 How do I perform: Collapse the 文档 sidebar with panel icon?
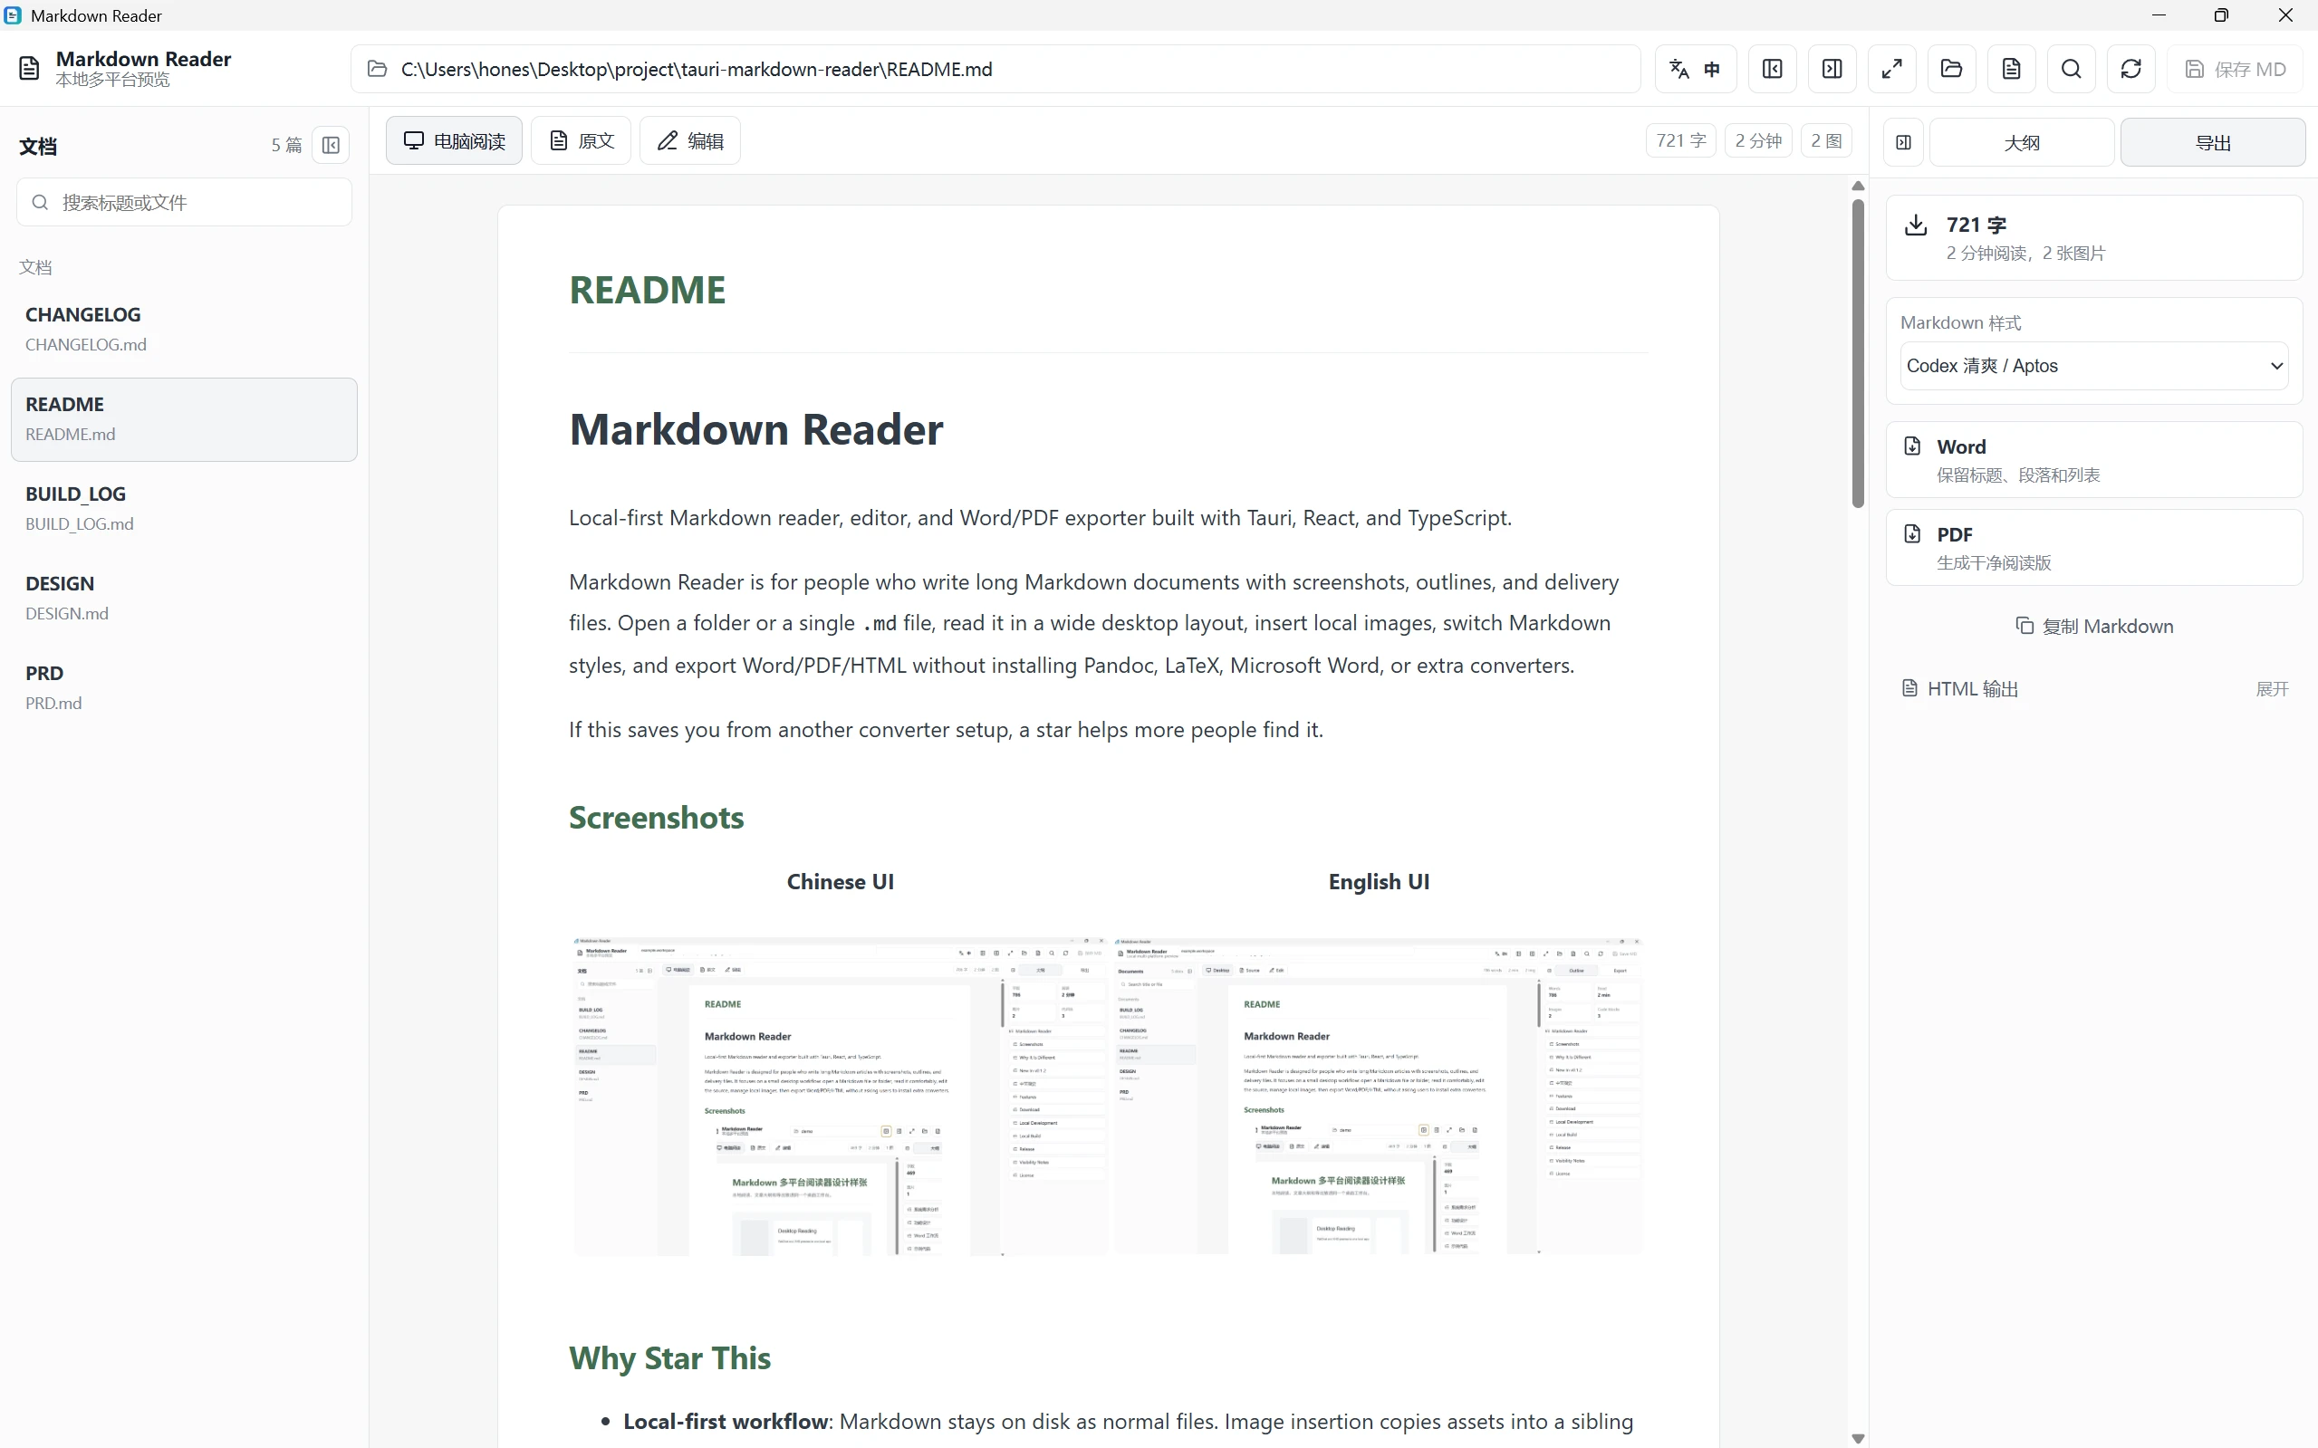click(331, 145)
